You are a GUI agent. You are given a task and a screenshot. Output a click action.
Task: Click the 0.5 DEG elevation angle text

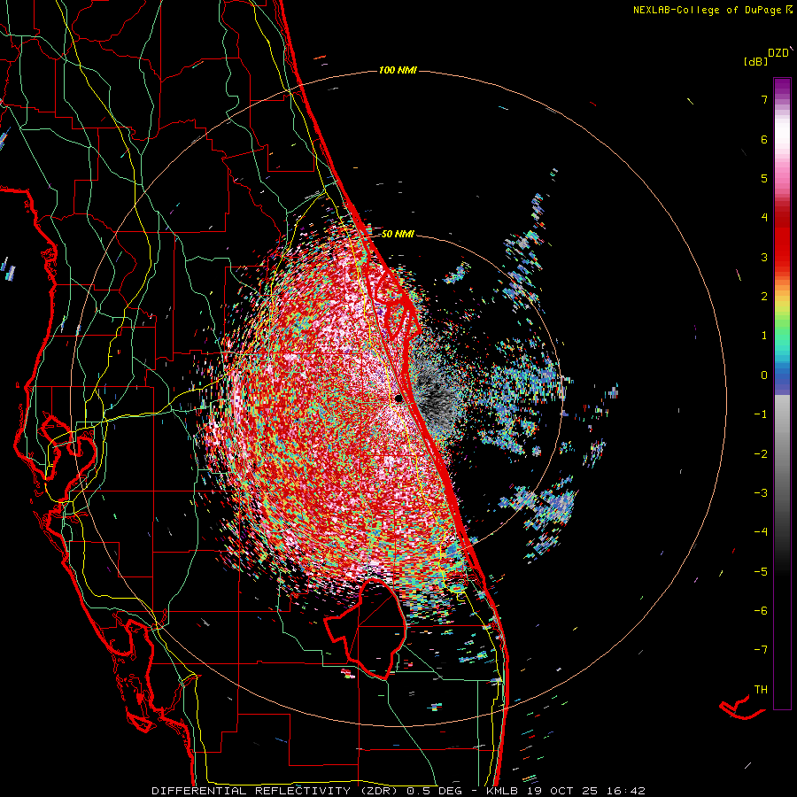pos(438,791)
